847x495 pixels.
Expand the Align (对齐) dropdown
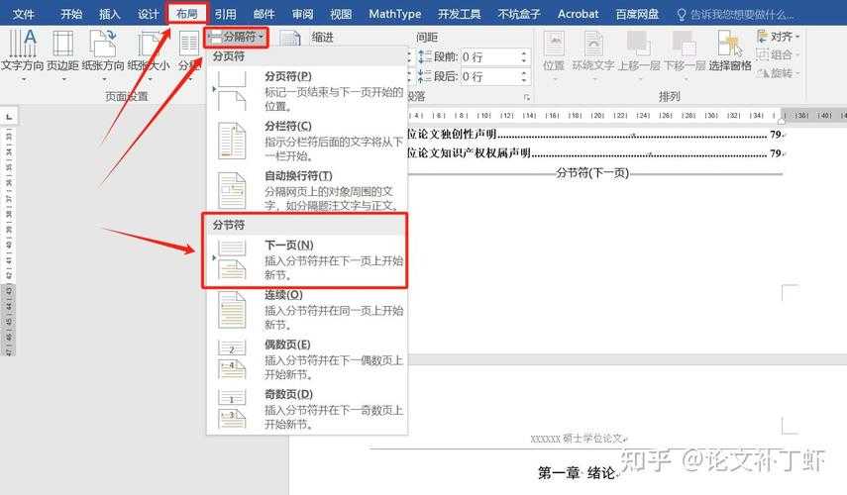[779, 37]
